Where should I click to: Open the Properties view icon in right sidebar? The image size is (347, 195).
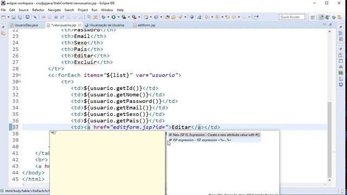(341, 61)
